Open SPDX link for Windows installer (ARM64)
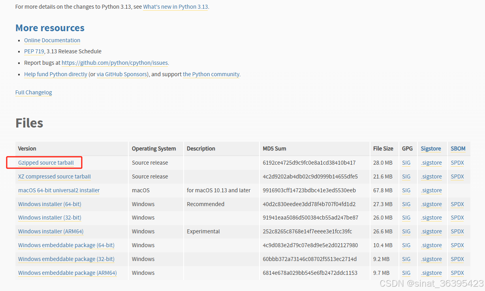The image size is (485, 291). click(457, 231)
